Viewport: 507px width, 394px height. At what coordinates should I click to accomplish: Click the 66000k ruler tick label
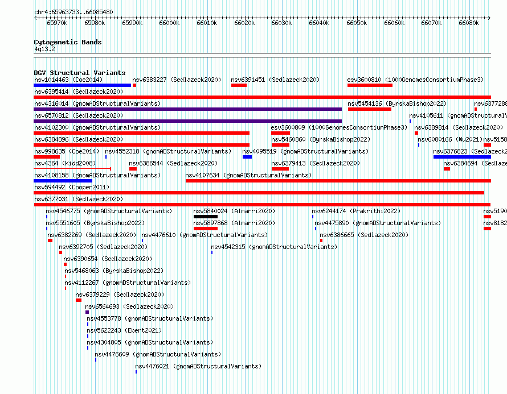point(169,23)
